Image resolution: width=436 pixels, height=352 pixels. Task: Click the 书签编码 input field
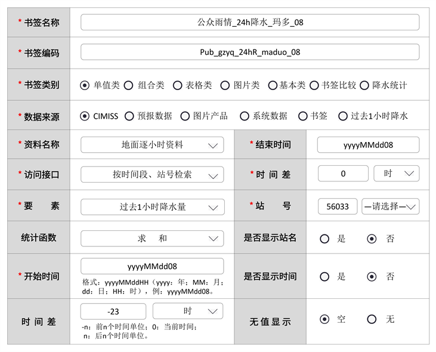[x=250, y=52]
